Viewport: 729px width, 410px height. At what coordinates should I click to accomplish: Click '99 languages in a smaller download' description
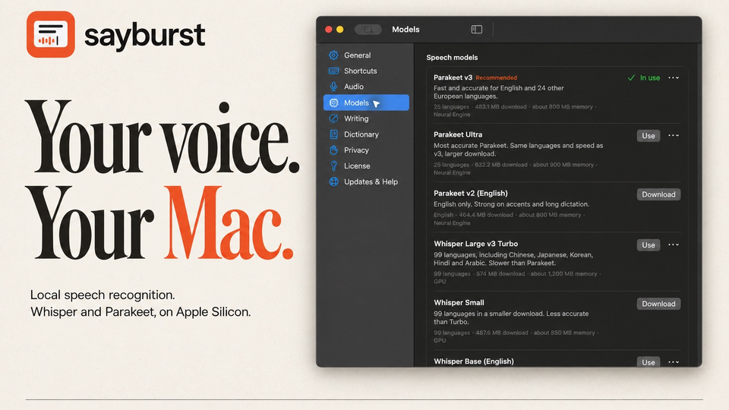pos(511,317)
